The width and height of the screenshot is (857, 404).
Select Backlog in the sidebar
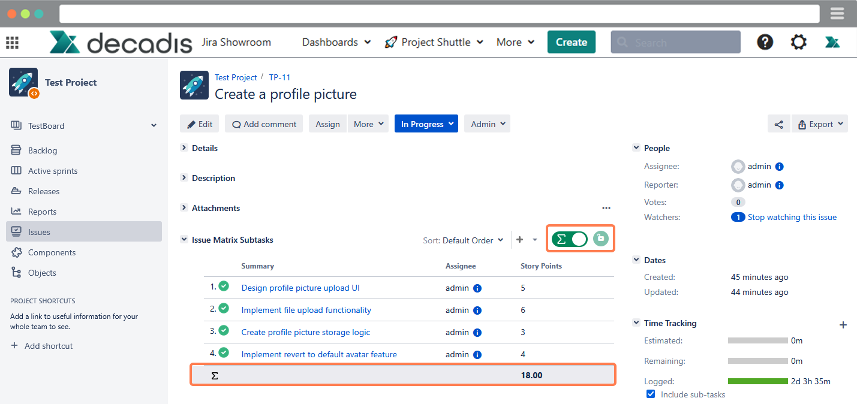click(43, 150)
